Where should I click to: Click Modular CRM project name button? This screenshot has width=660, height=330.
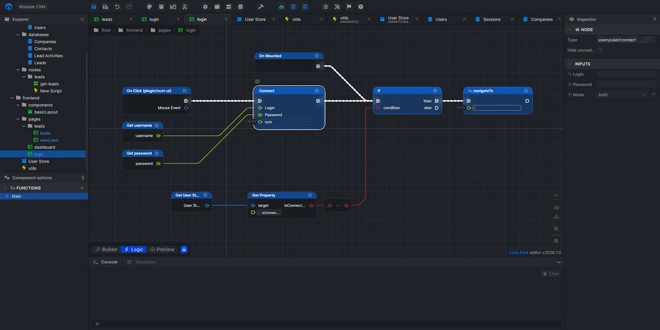pyautogui.click(x=32, y=7)
